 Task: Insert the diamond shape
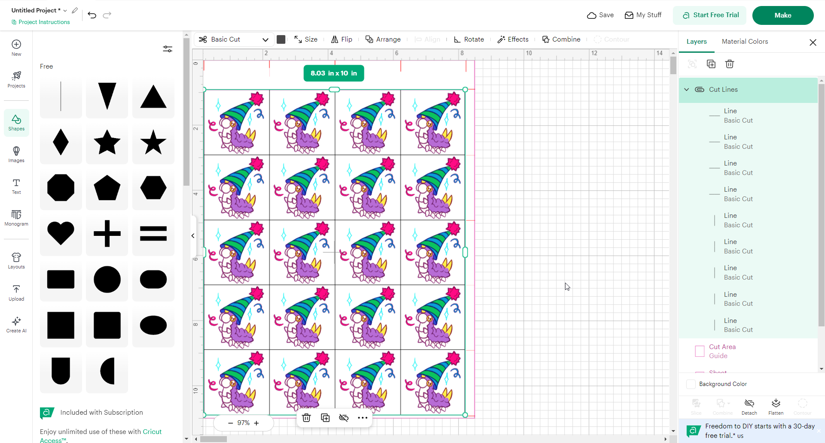tap(61, 142)
